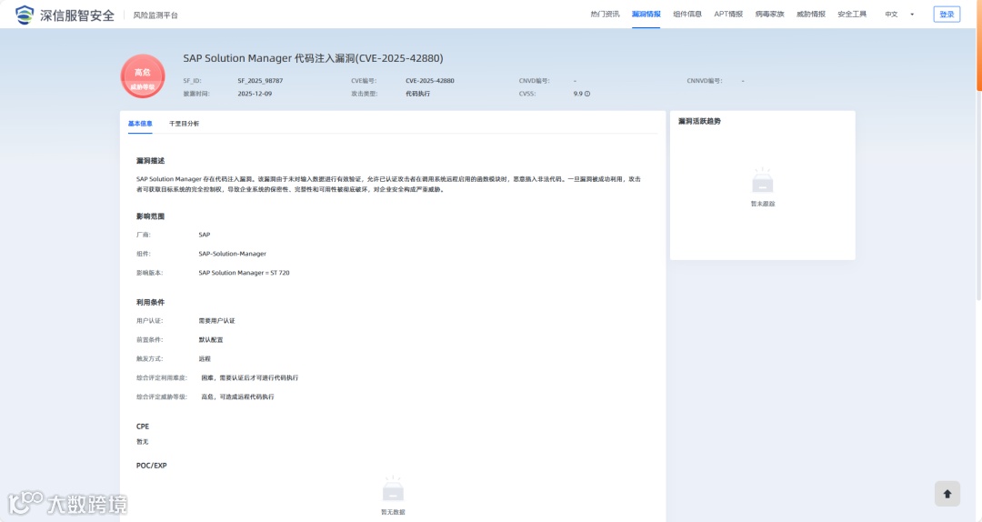Click the back-to-top arrow button
Image resolution: width=982 pixels, height=522 pixels.
coord(947,494)
